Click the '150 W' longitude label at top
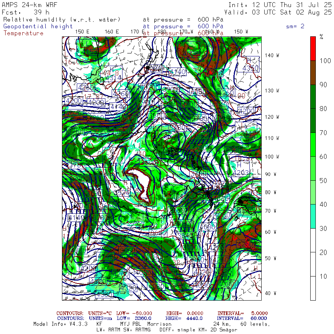334x334 pixels. click(x=241, y=32)
